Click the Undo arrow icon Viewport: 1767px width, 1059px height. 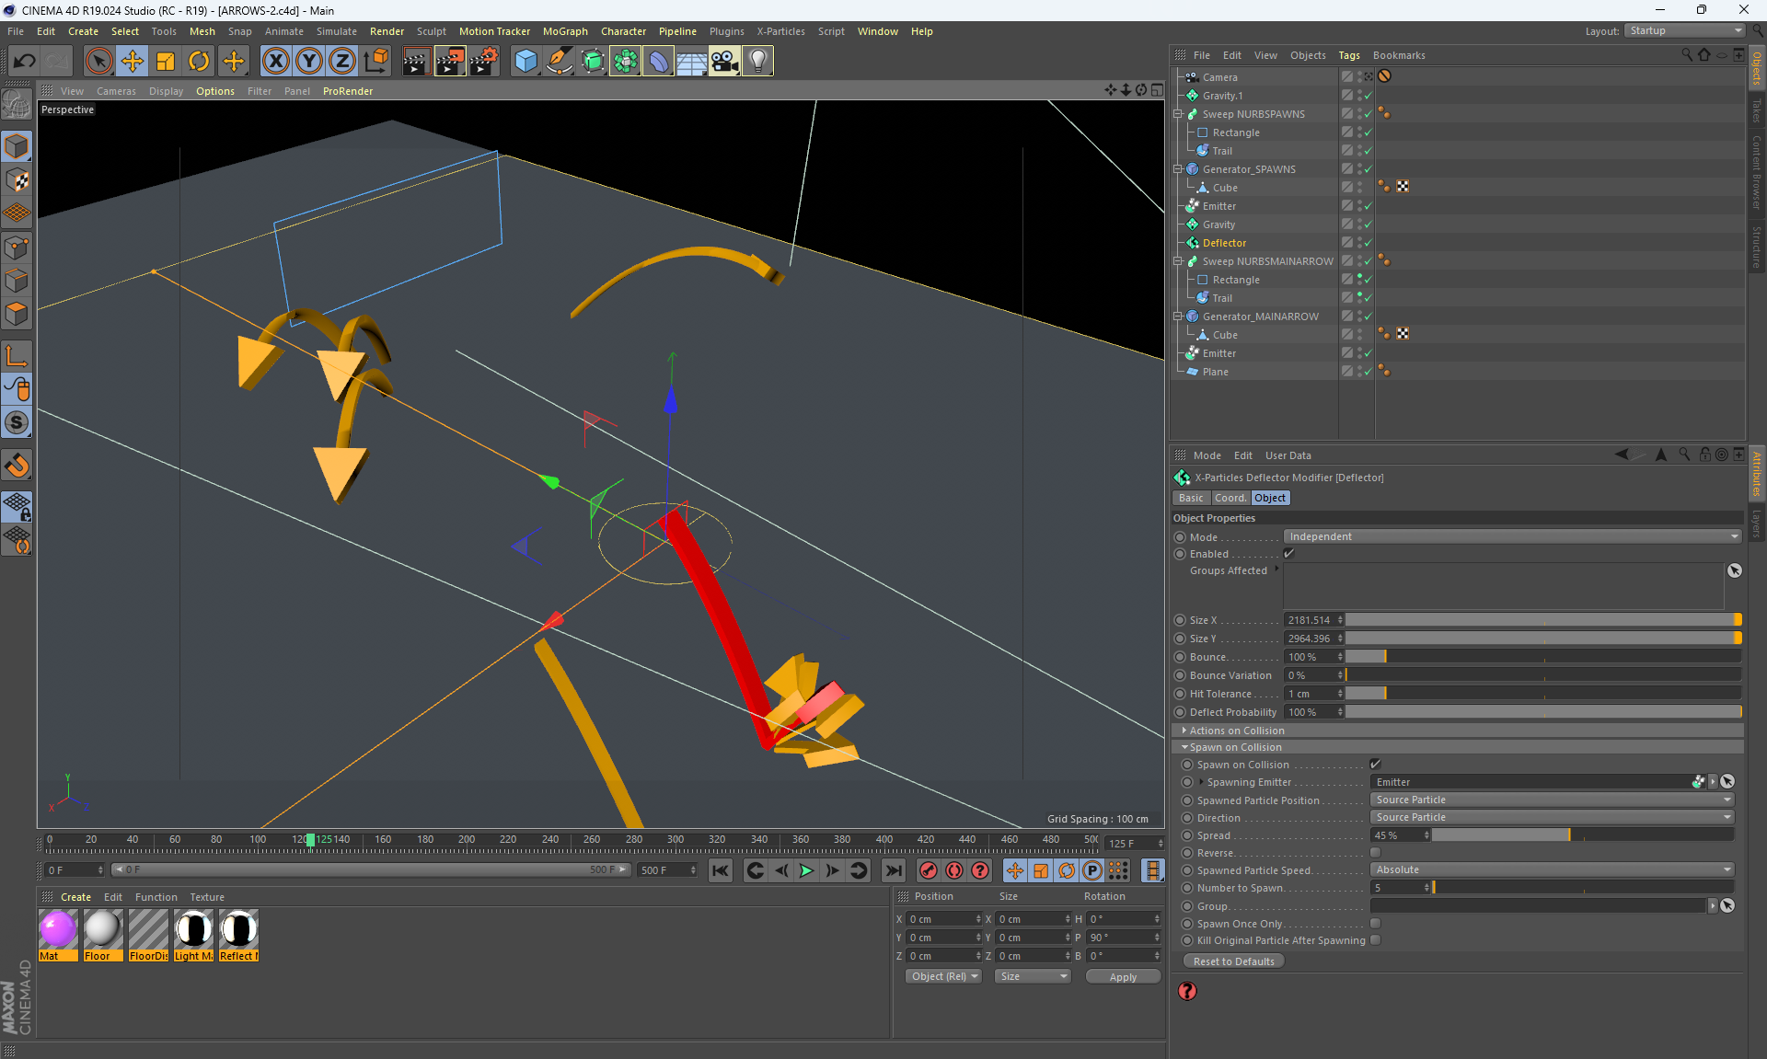pos(25,62)
